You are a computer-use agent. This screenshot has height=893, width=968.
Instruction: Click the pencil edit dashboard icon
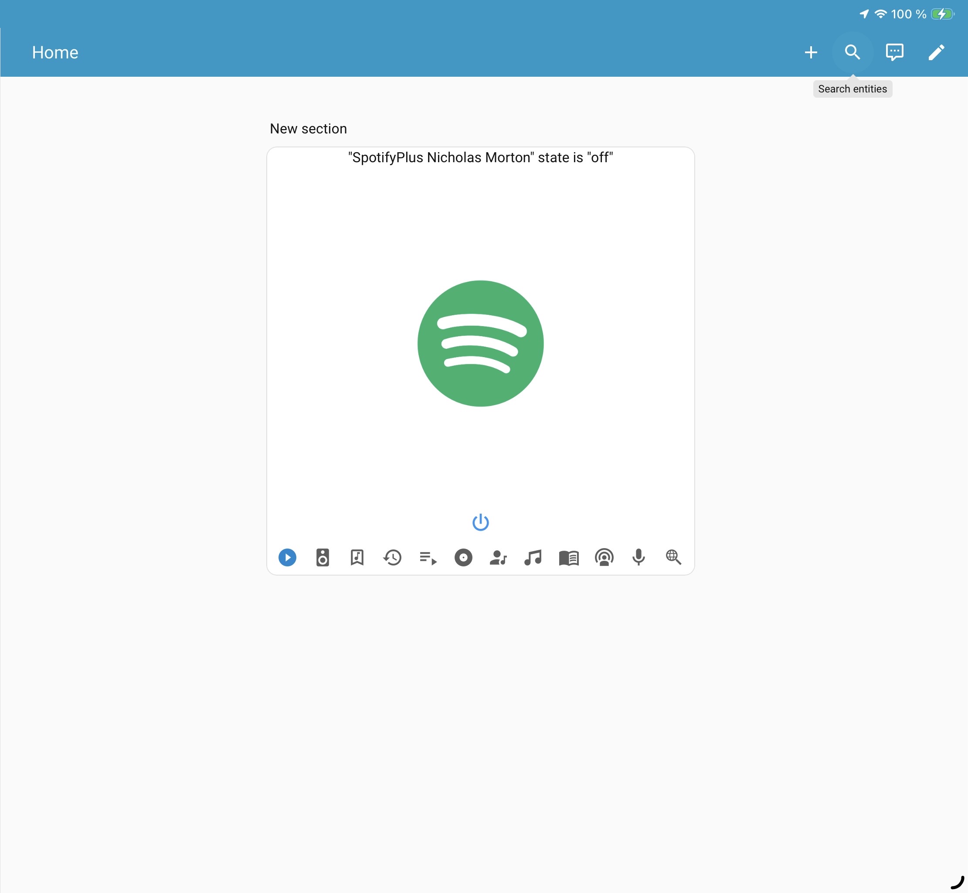pyautogui.click(x=936, y=52)
